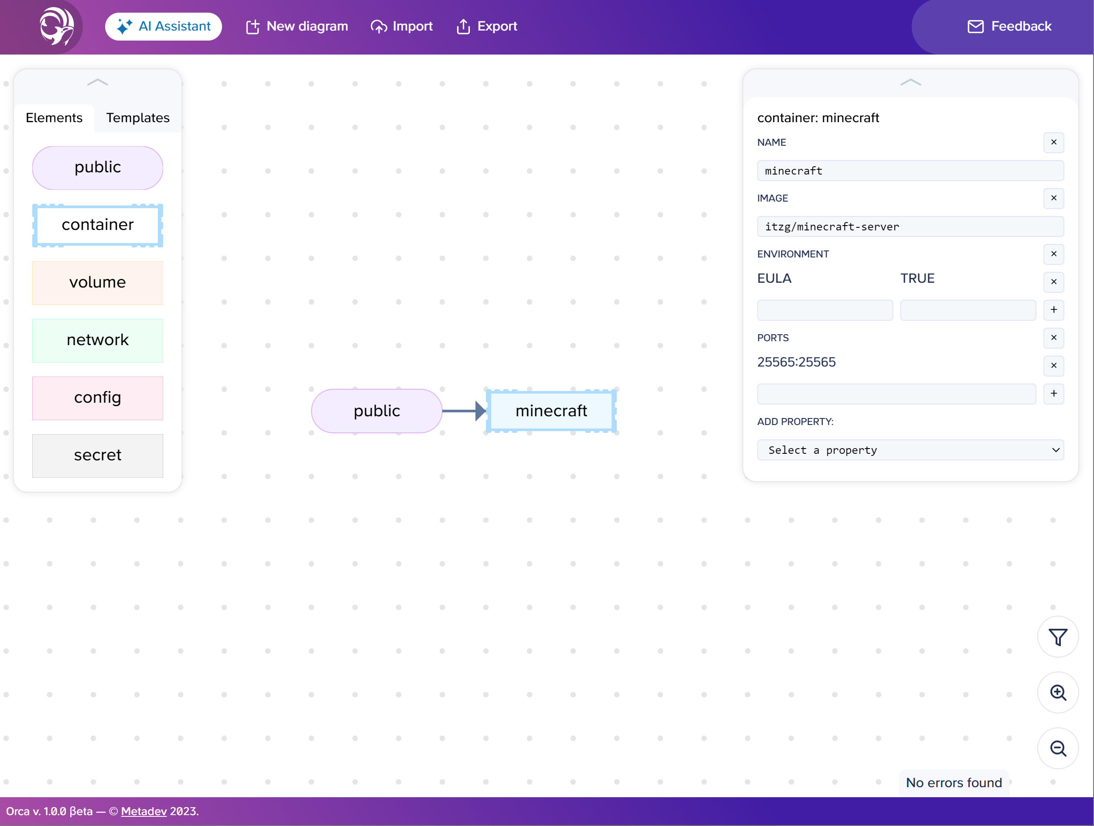This screenshot has width=1094, height=826.
Task: Add new environment variable with plus
Action: point(1054,310)
